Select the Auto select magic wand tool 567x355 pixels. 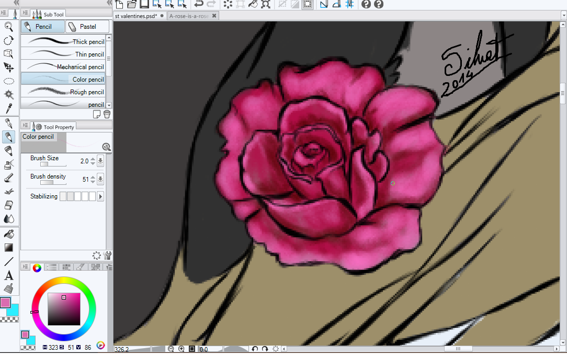9,94
